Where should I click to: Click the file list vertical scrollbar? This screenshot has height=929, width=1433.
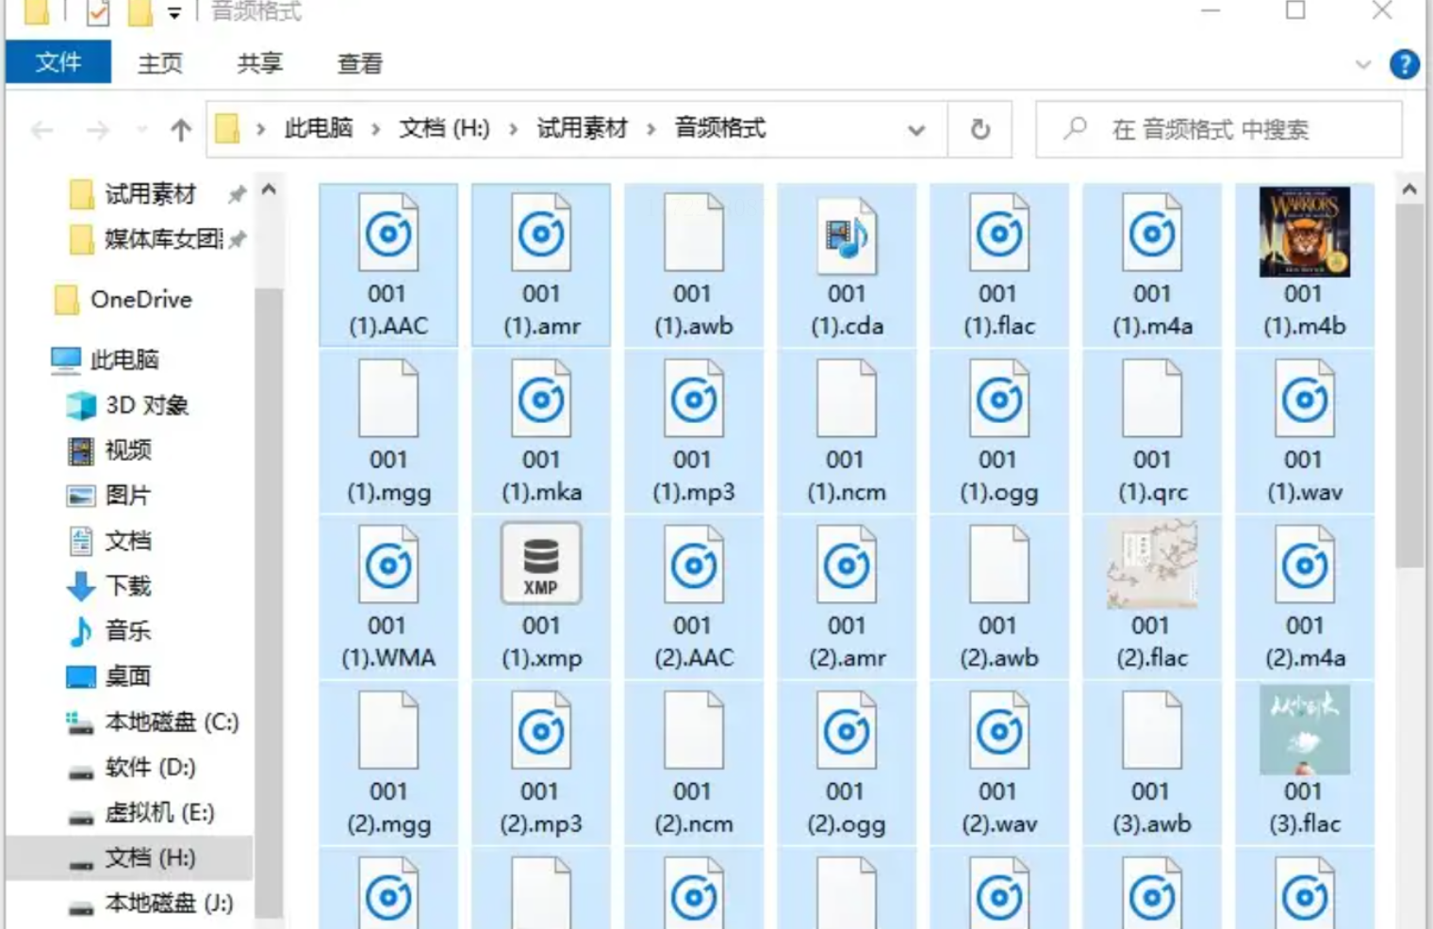coord(1409,386)
